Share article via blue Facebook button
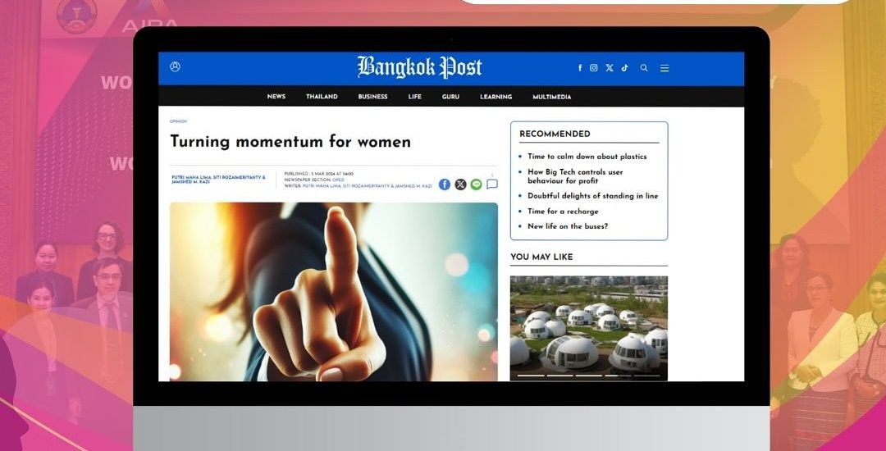Screen dimensions: 886x451 coord(445,184)
